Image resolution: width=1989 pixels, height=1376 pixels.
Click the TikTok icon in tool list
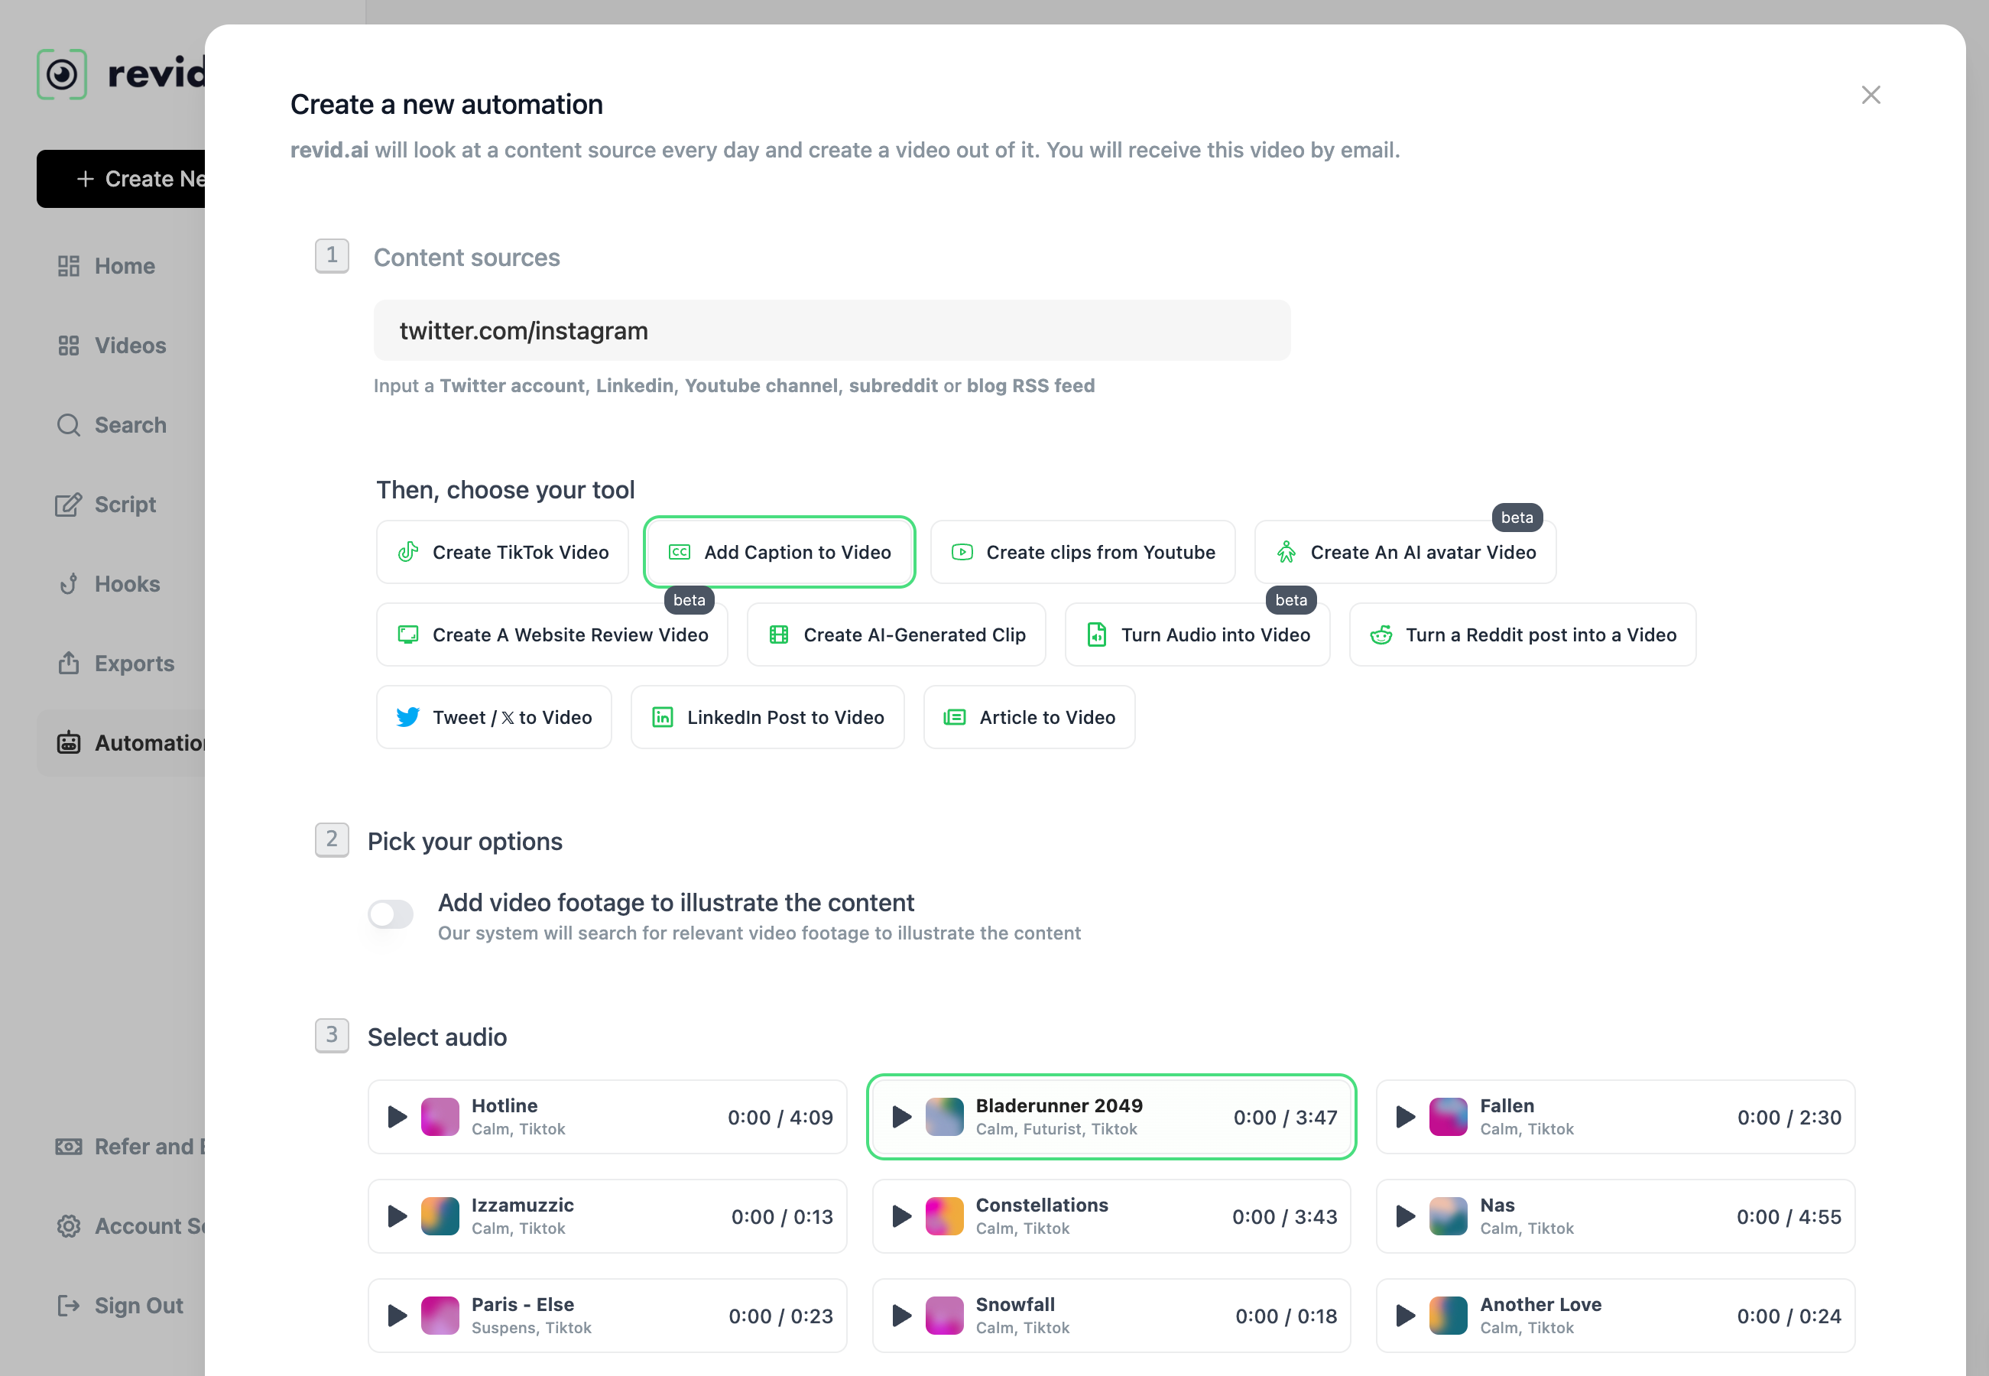point(407,553)
